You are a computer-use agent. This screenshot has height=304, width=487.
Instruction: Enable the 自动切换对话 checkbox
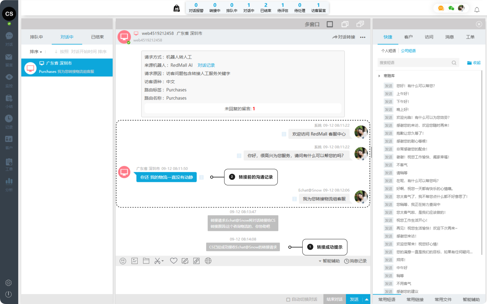pos(288,299)
